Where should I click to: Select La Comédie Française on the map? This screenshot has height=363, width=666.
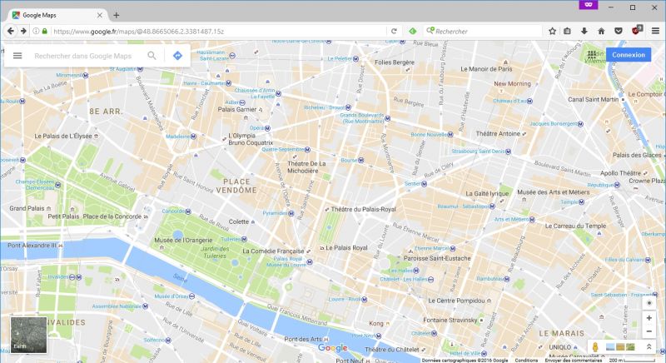point(273,251)
